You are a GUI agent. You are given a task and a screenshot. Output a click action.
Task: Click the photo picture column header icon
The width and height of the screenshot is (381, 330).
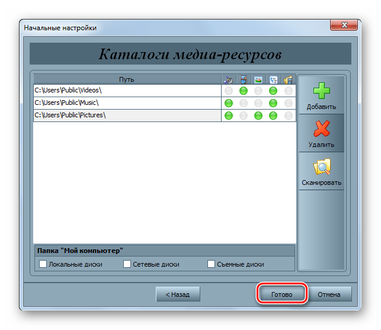258,79
